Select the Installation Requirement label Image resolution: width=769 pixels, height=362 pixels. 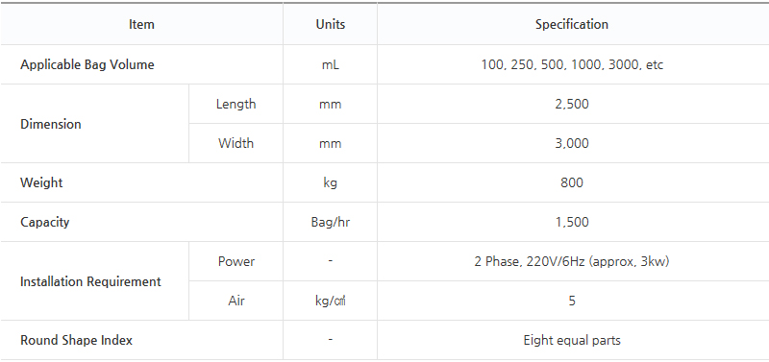tap(90, 281)
